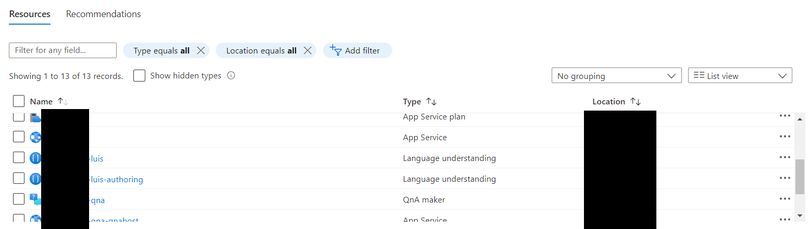Image resolution: width=809 pixels, height=229 pixels.
Task: Click the scroll down arrow of list
Action: click(x=800, y=215)
